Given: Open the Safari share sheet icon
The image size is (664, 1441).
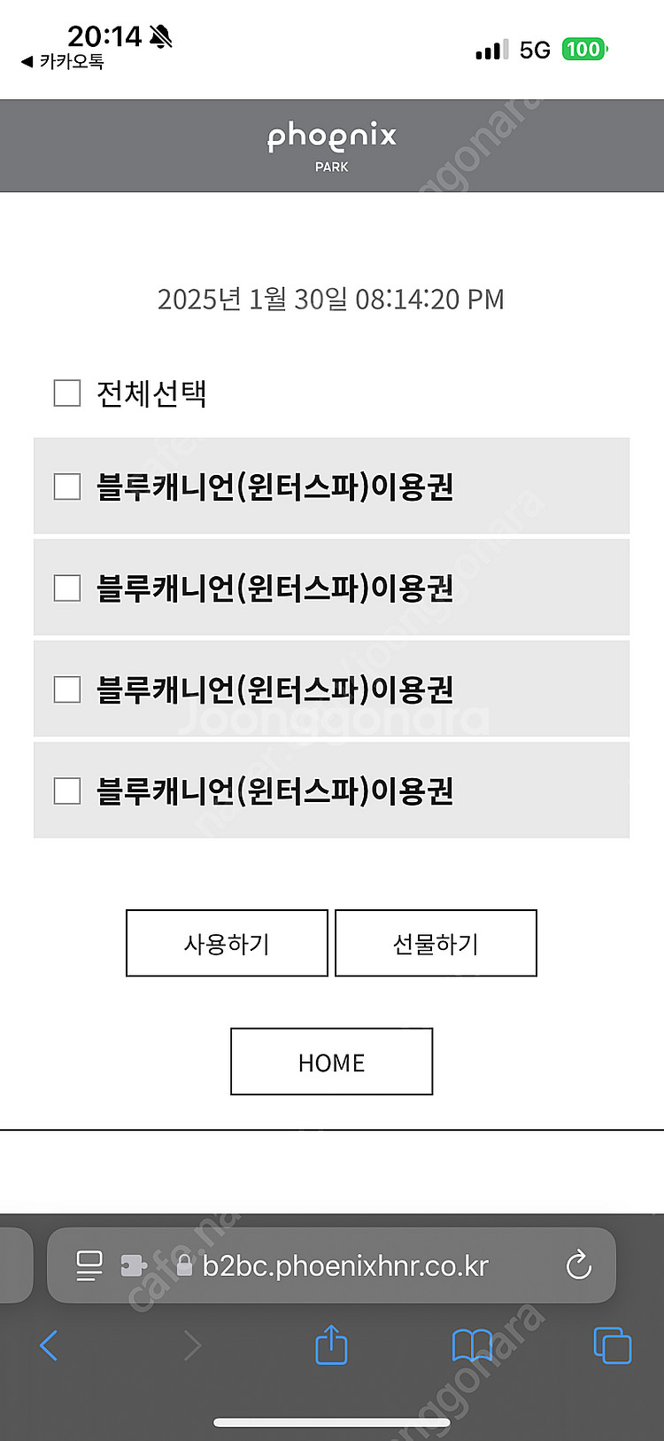Looking at the screenshot, I should pyautogui.click(x=331, y=1344).
